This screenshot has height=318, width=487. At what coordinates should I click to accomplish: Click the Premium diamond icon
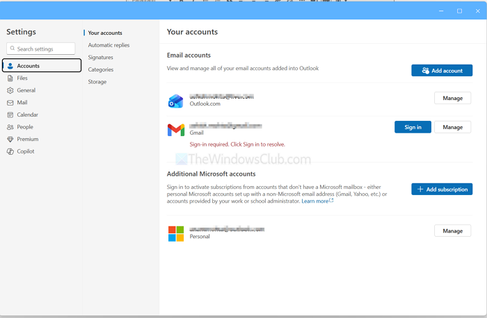coord(10,140)
